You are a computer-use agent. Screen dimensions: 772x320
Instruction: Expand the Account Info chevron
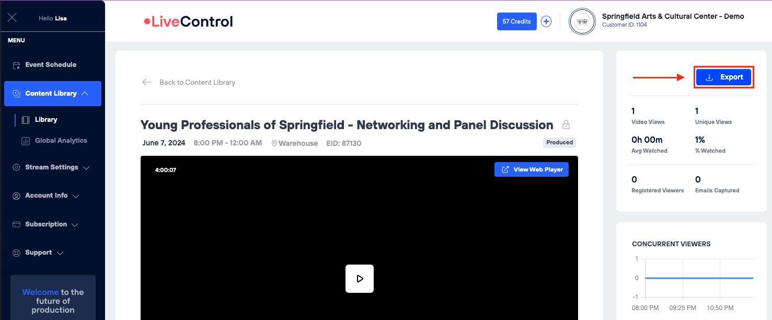pos(76,196)
